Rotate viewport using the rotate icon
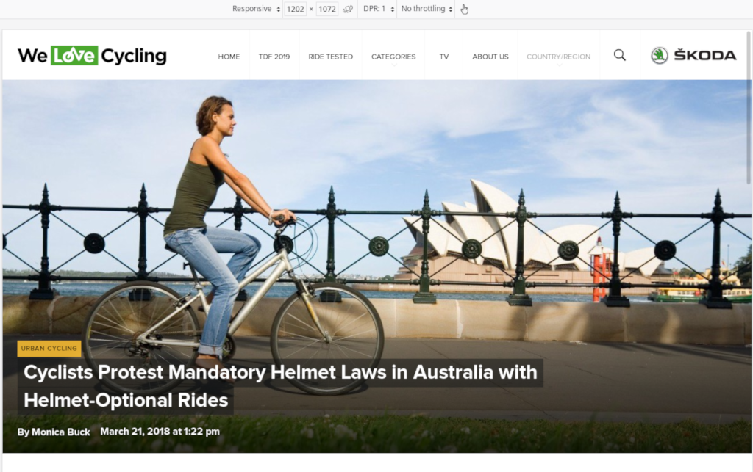This screenshot has height=472, width=753. (348, 9)
